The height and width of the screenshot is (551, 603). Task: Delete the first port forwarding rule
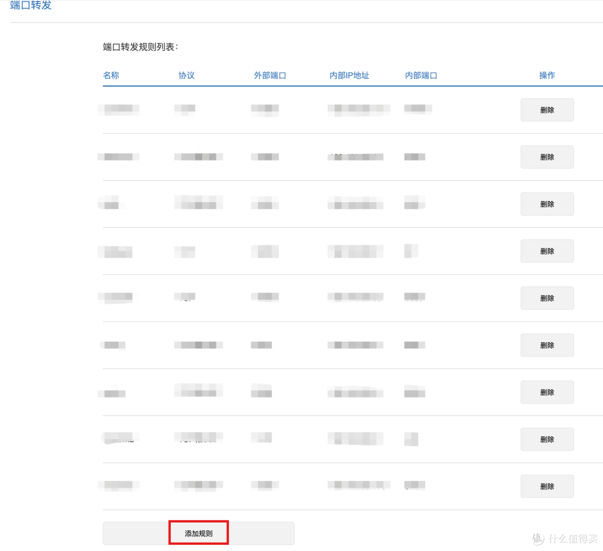tap(547, 110)
